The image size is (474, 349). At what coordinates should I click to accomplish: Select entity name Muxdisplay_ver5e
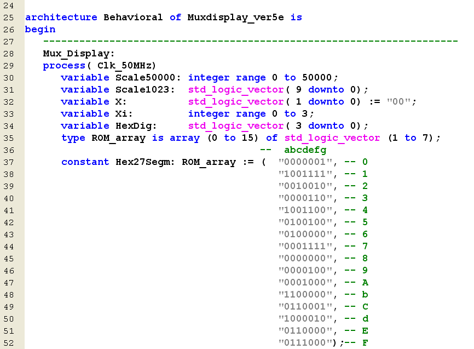(x=235, y=18)
